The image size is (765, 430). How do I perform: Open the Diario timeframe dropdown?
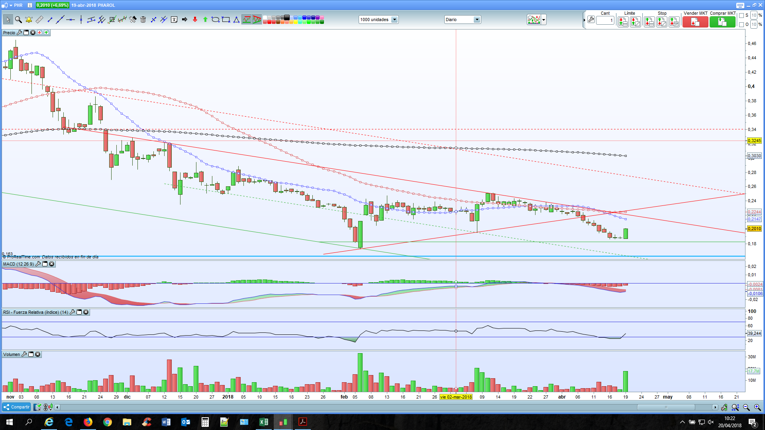[x=477, y=20]
